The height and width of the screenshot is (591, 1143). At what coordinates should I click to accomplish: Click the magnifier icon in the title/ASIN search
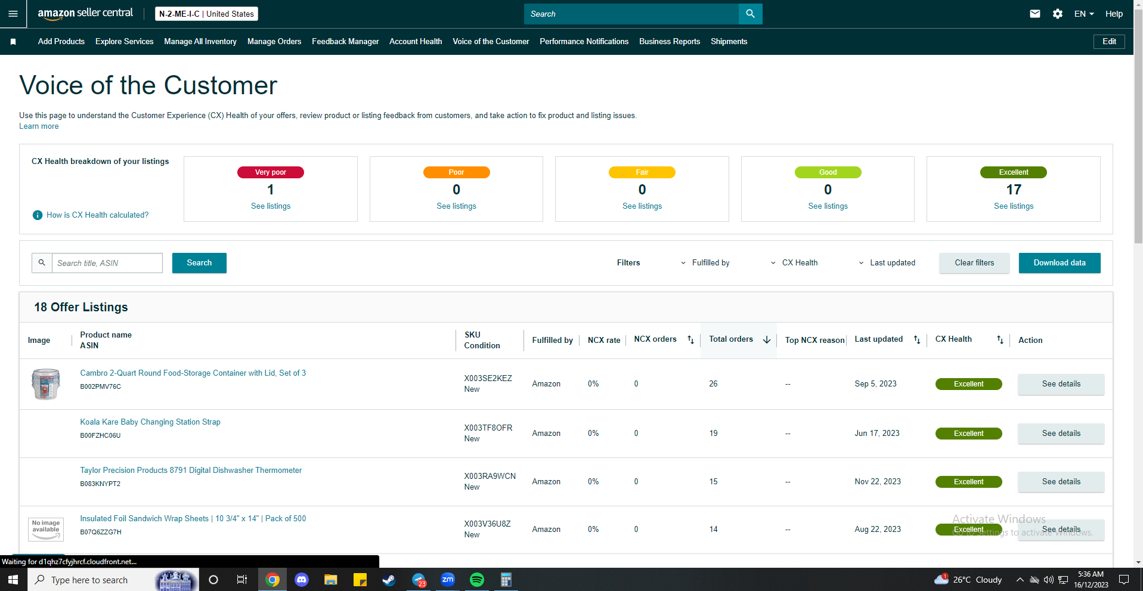[42, 263]
